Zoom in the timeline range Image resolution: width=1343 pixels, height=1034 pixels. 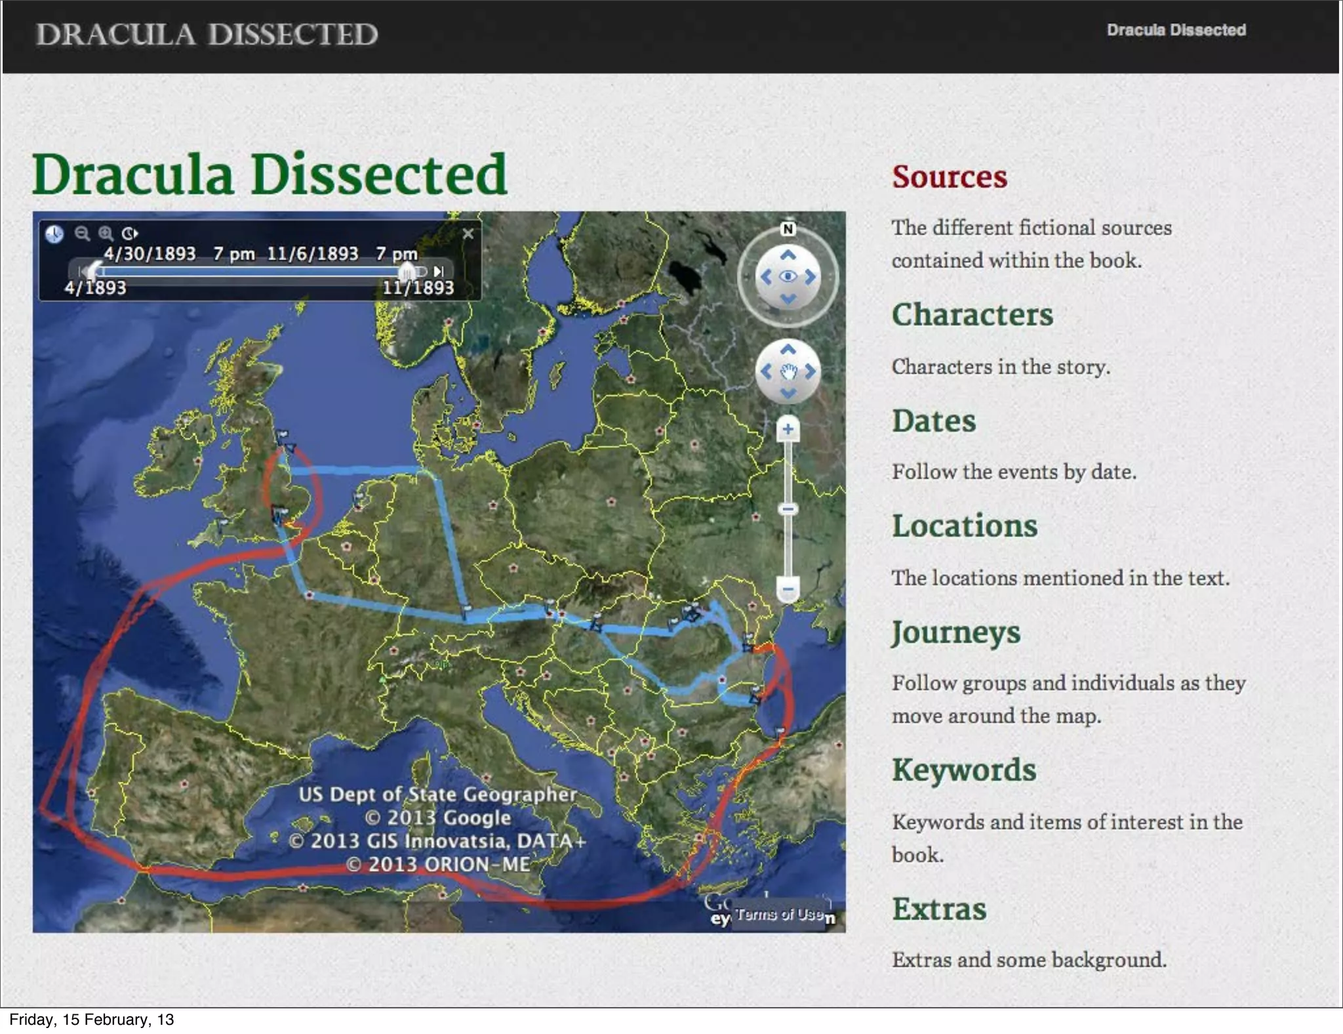coord(106,234)
